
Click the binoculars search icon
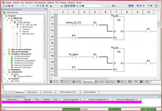[x=83, y=6]
